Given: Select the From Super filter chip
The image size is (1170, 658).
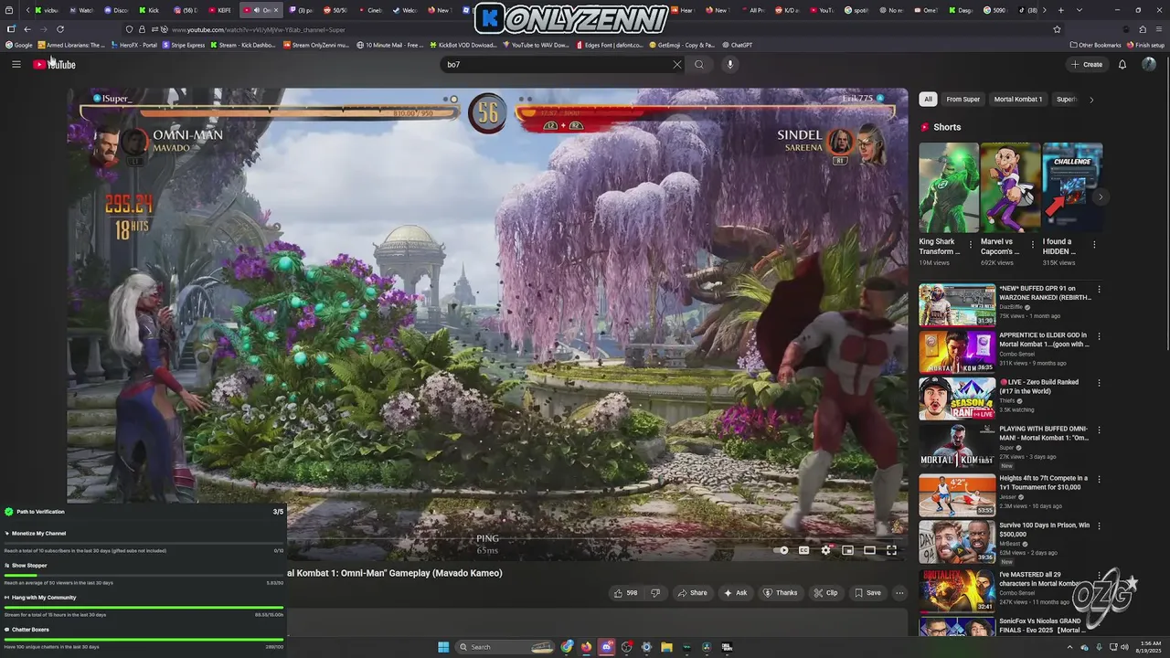Looking at the screenshot, I should click(963, 100).
